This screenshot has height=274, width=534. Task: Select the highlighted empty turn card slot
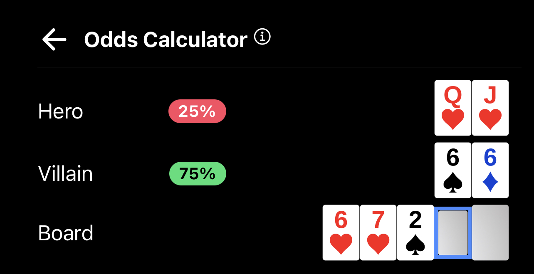pyautogui.click(x=452, y=232)
